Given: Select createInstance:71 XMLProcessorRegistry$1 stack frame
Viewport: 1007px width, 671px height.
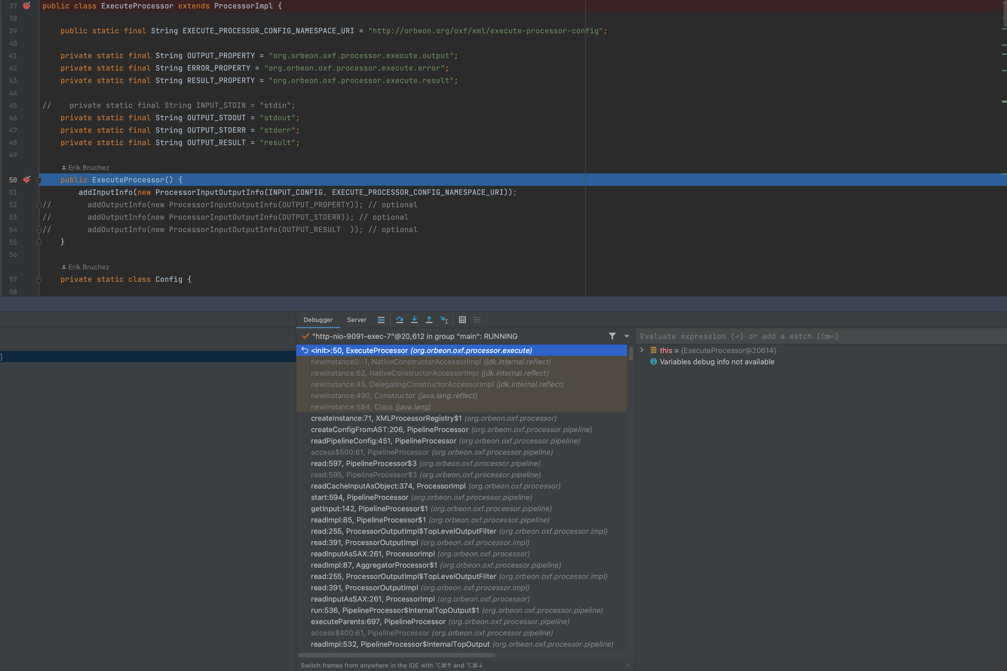Looking at the screenshot, I should point(433,418).
